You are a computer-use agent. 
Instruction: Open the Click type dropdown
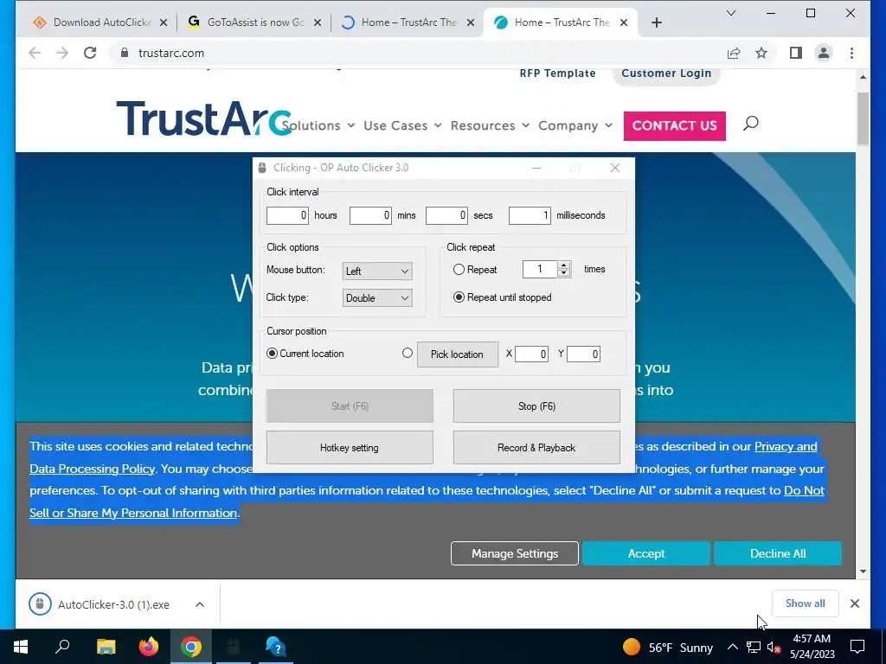tap(377, 298)
